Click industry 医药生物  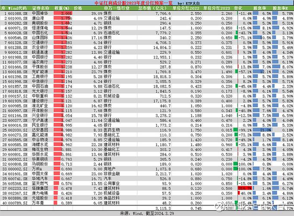[x=112, y=130]
